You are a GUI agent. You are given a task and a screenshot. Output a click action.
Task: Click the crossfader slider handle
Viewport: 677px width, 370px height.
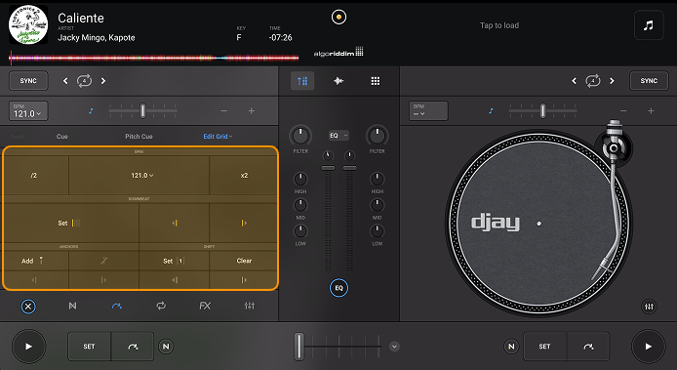click(299, 347)
